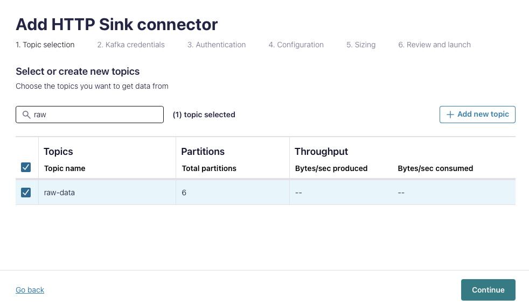Click the Total partitions column header
Screen dimensions: 529x306
point(209,168)
